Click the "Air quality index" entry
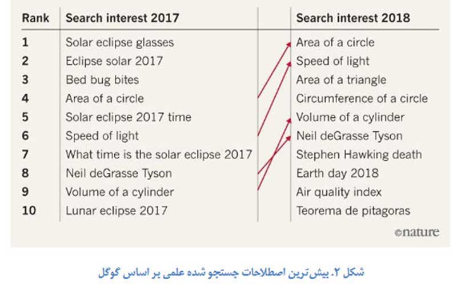Viewport: 457px width, 286px height. 339,192
